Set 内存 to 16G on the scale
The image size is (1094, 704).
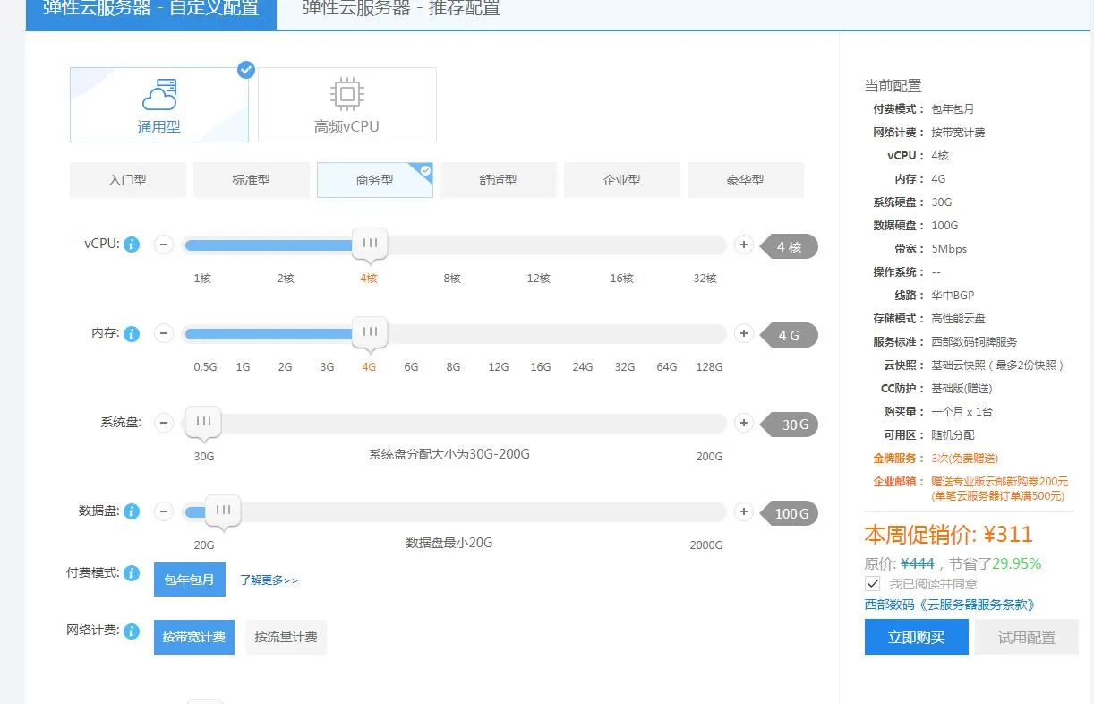541,367
